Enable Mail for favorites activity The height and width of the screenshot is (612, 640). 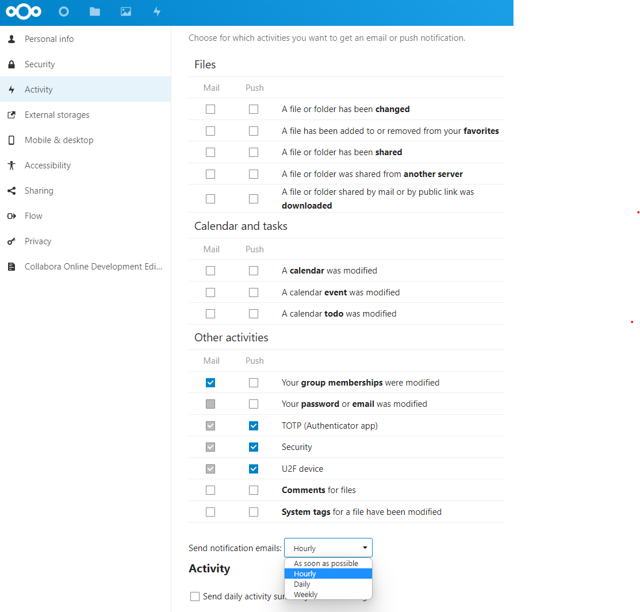210,130
